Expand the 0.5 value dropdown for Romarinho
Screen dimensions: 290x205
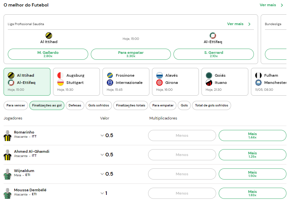pos(102,135)
